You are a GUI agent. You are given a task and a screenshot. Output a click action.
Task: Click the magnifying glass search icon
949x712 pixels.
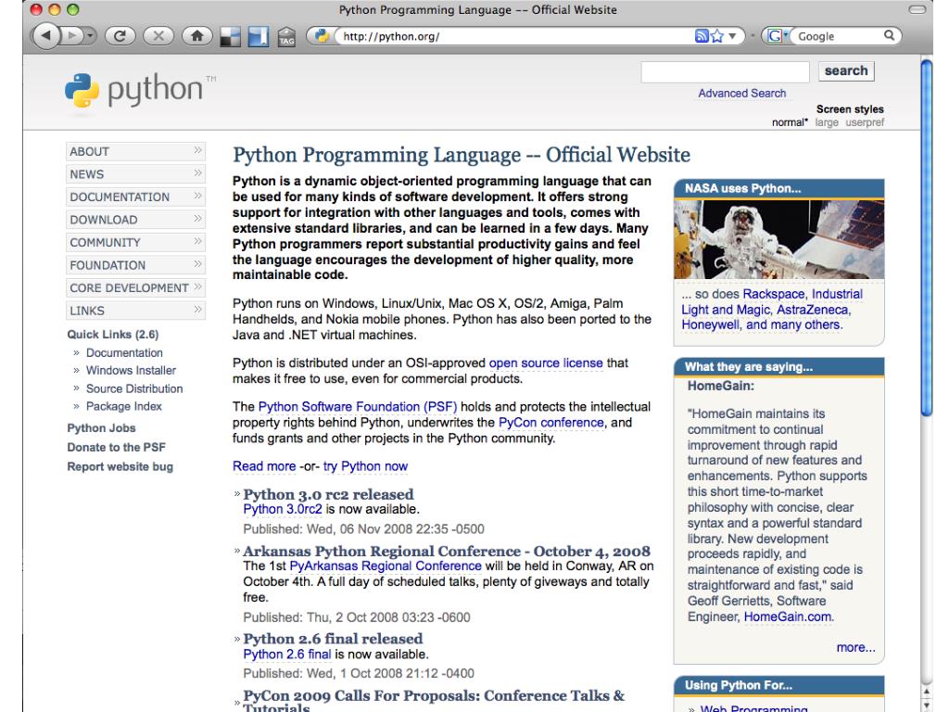click(889, 35)
